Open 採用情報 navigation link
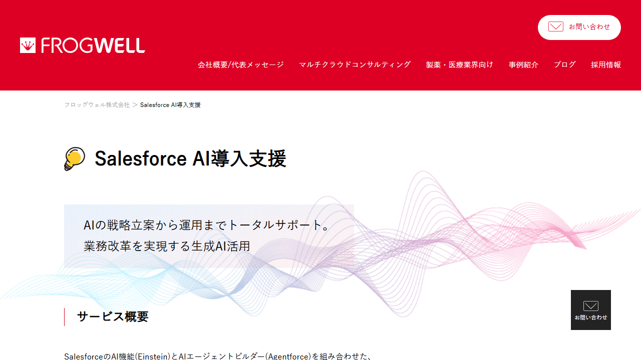This screenshot has height=360, width=641. pyautogui.click(x=606, y=64)
